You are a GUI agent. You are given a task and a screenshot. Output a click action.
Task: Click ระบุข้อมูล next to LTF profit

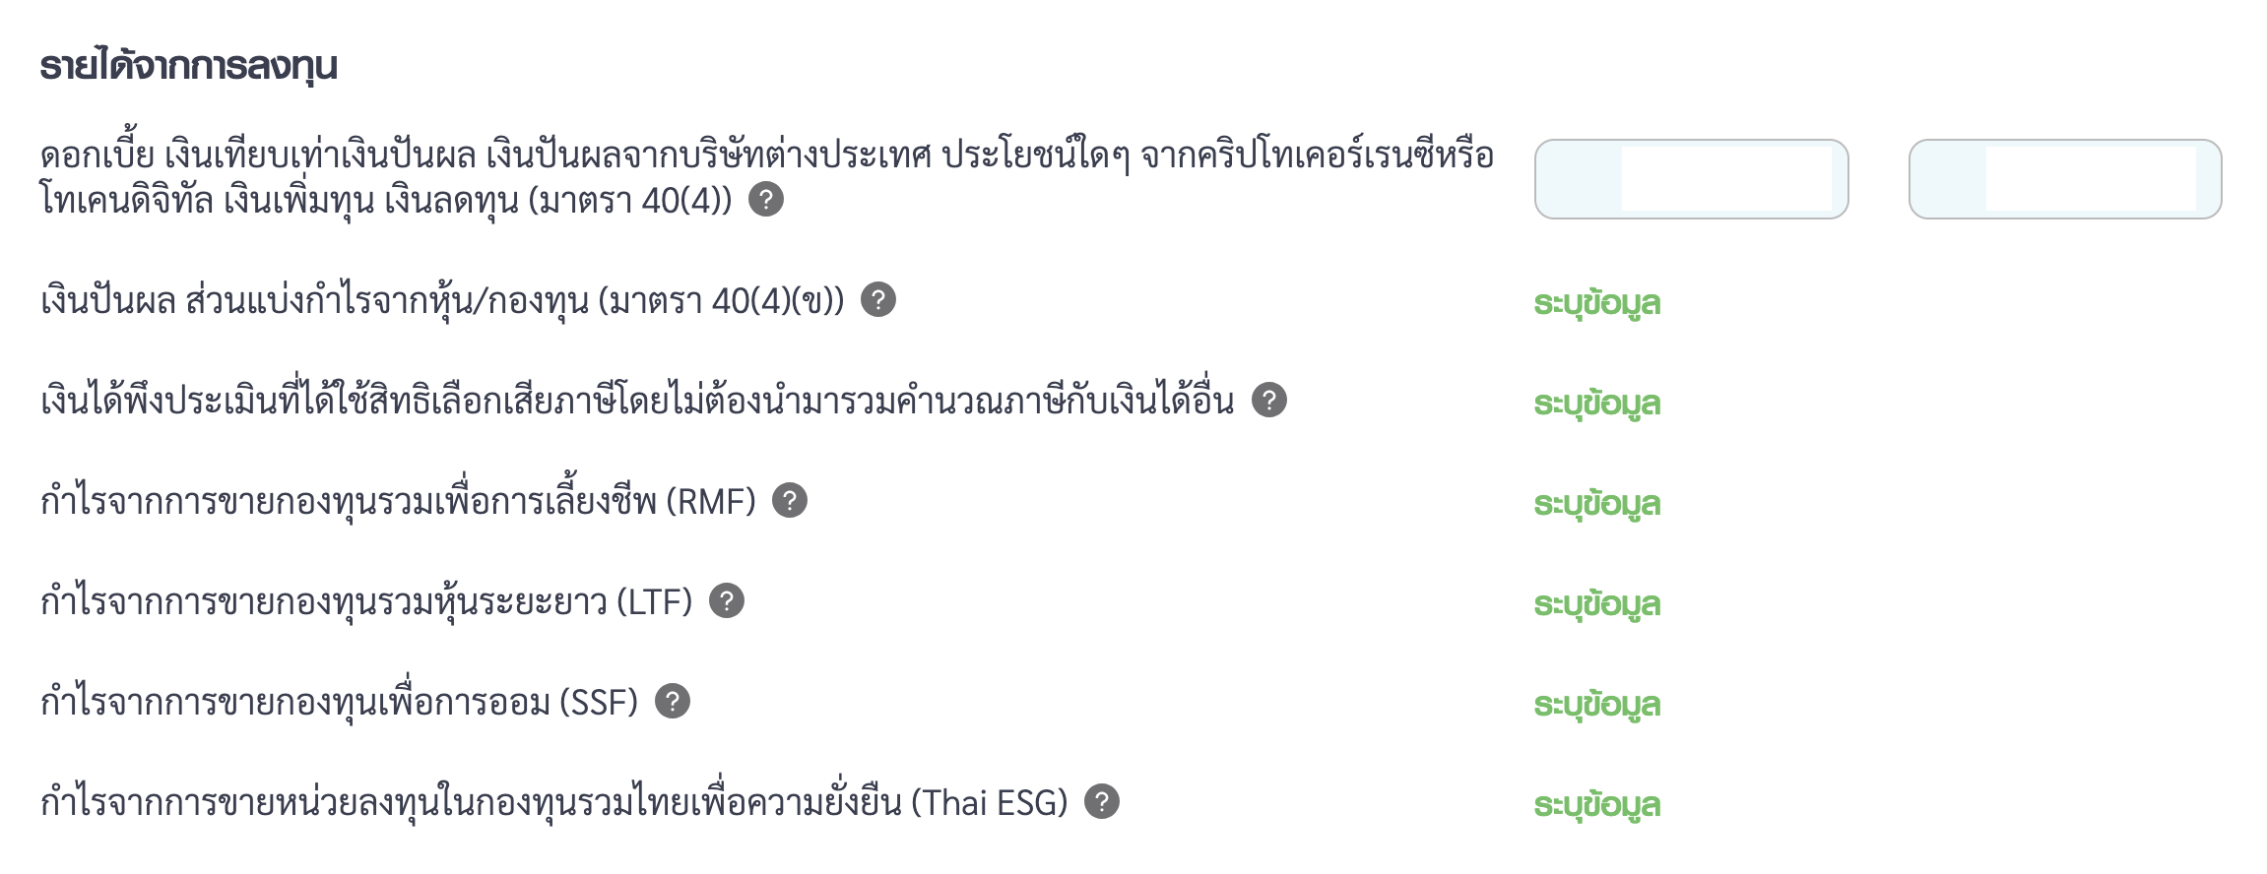pyautogui.click(x=1597, y=604)
